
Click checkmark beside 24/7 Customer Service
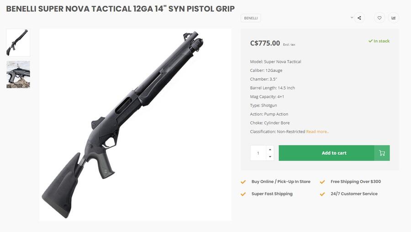click(x=322, y=194)
